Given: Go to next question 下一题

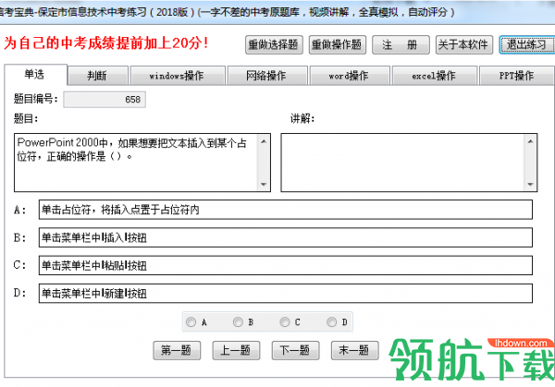Looking at the screenshot, I should click(296, 350).
